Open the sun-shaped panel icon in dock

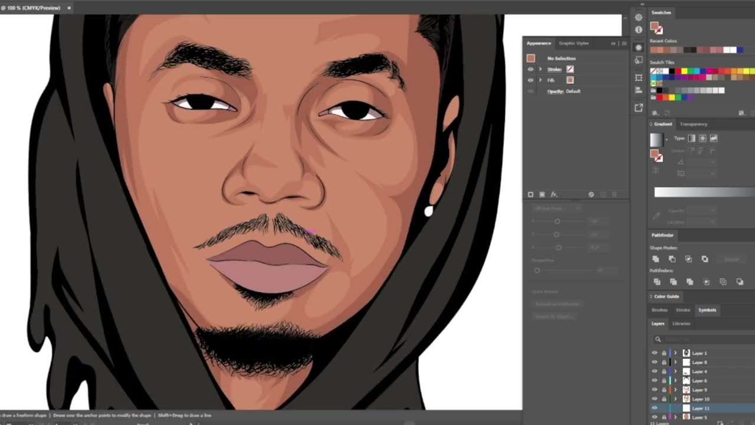[x=639, y=18]
